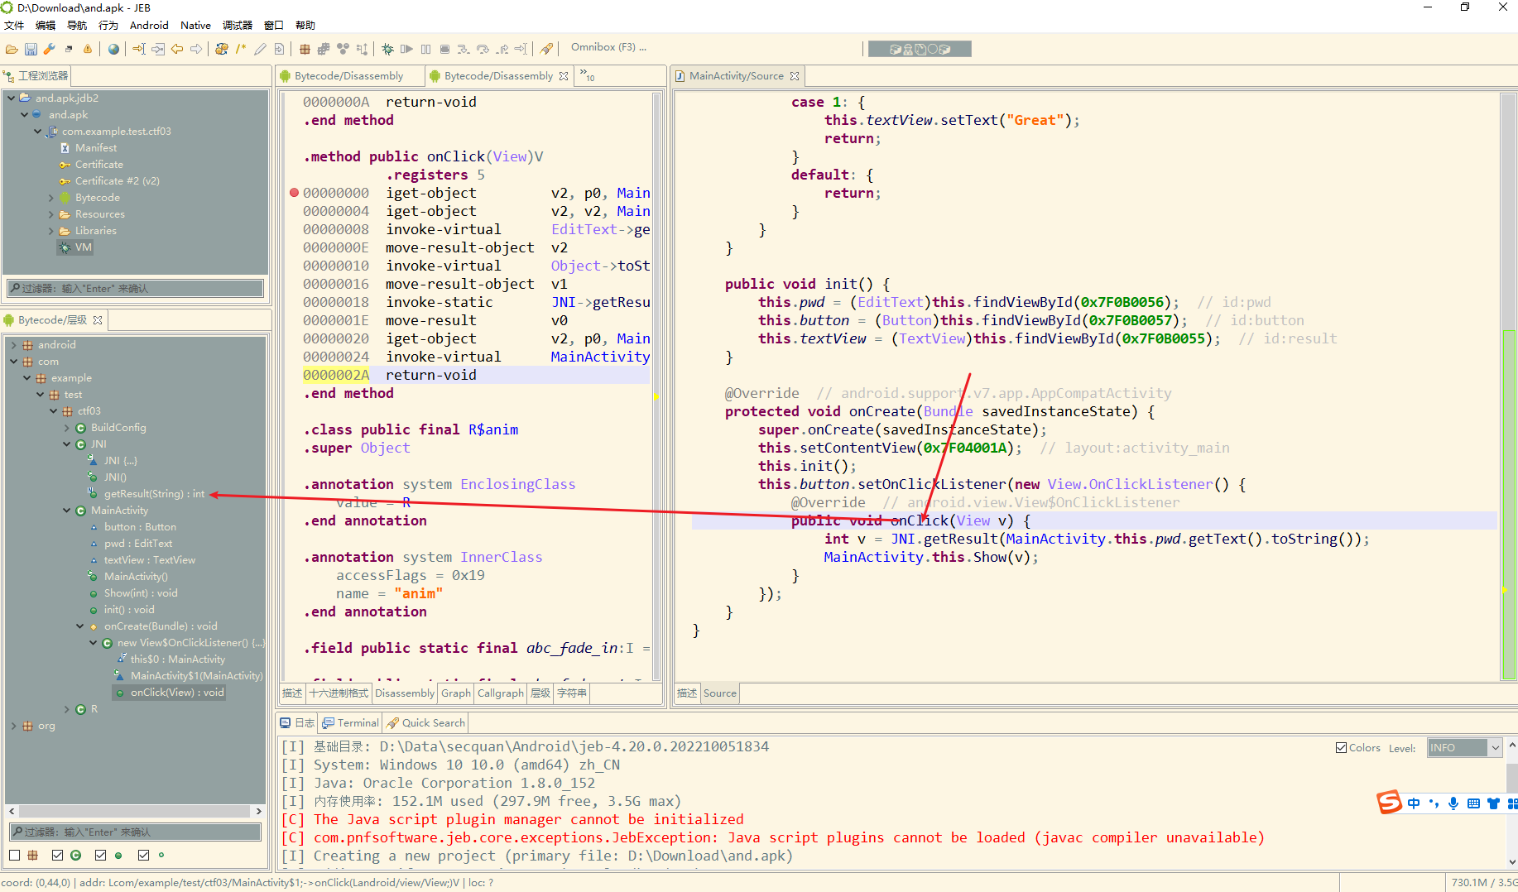The width and height of the screenshot is (1518, 892).
Task: Toggle the classes filter checkbox next to the C icon
Action: 57,855
